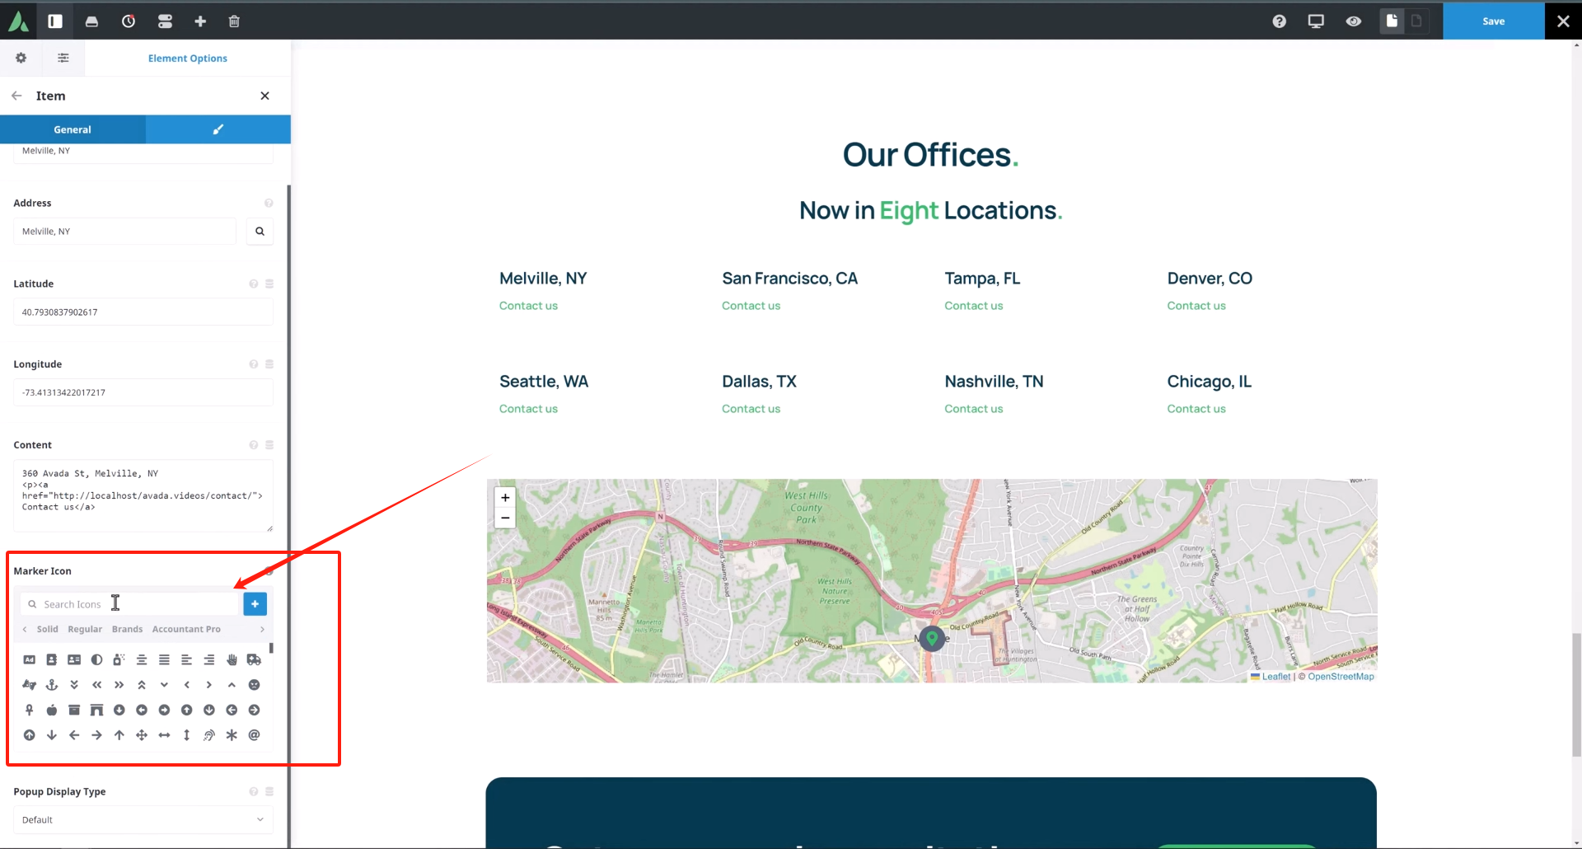Pick the ambulance marker icon

point(254,659)
